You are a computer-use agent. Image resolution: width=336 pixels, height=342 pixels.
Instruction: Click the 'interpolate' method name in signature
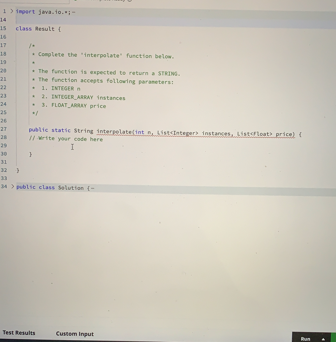point(114,132)
